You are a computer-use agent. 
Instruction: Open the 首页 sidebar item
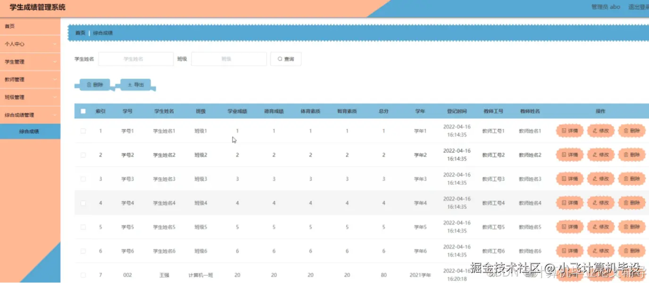pos(30,26)
